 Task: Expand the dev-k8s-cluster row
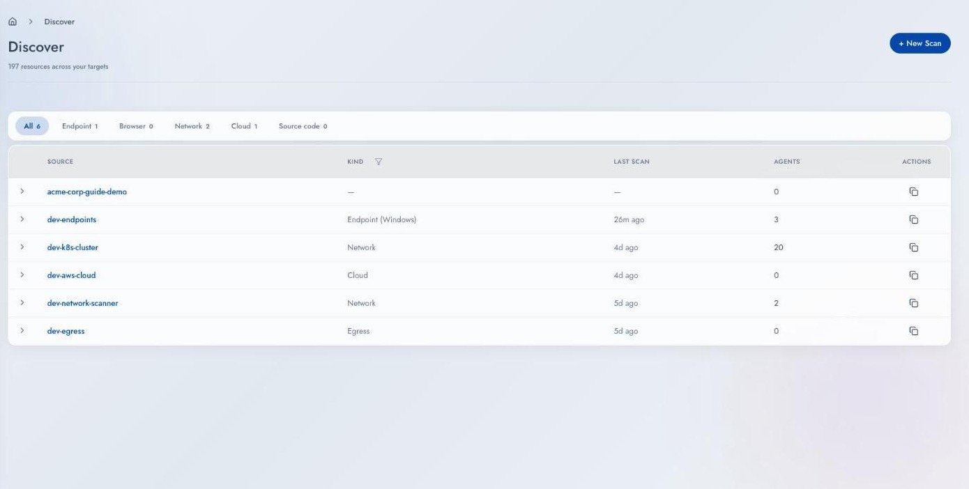coord(22,247)
